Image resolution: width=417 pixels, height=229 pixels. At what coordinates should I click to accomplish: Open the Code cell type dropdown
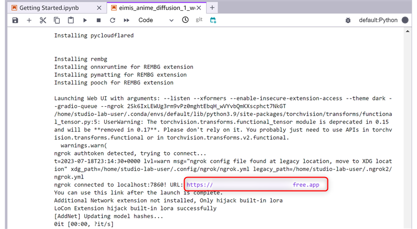tap(156, 20)
